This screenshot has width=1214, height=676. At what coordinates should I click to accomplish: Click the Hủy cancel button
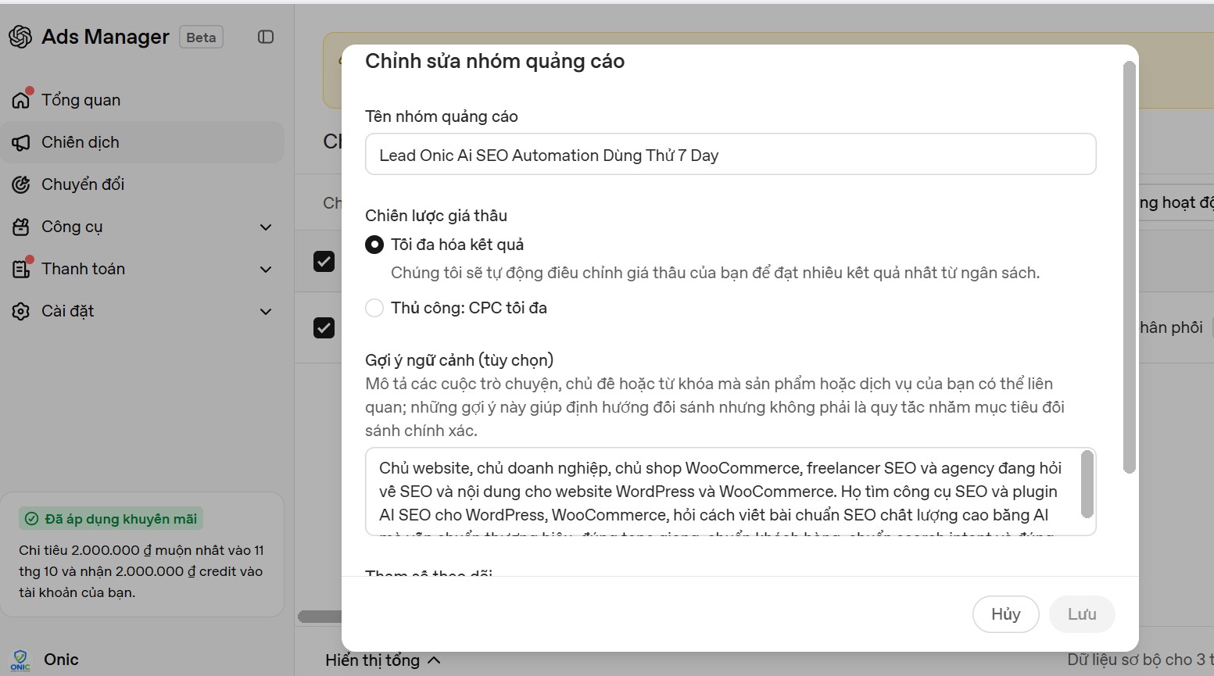tap(1006, 614)
